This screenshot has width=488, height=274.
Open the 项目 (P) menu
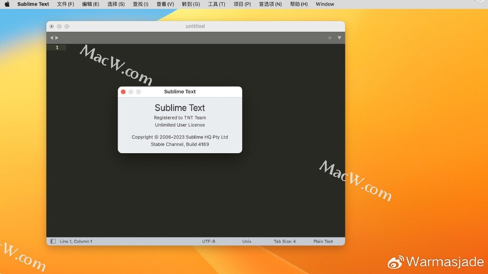[x=242, y=4]
